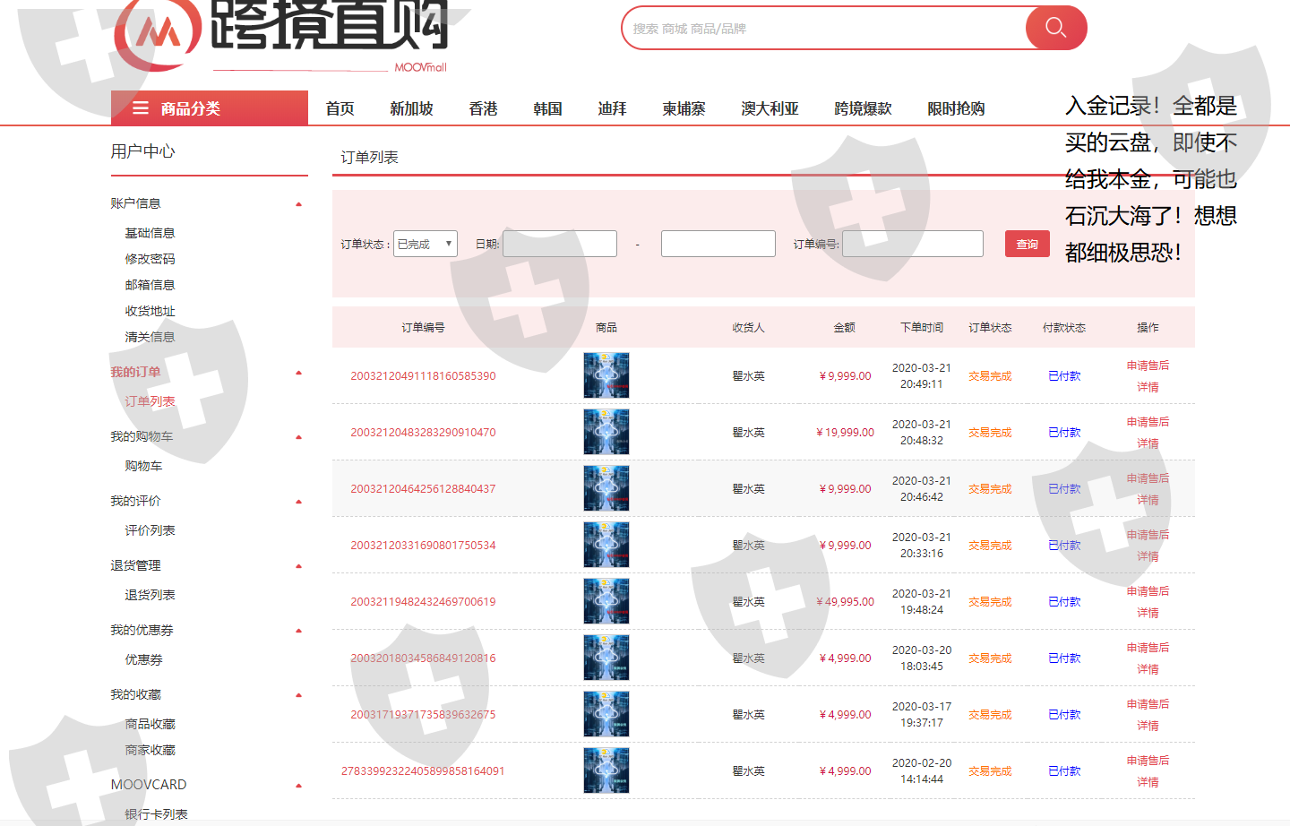Click 详情 for the 20:49:11 order
Viewport: 1290px width, 826px height.
(1148, 387)
